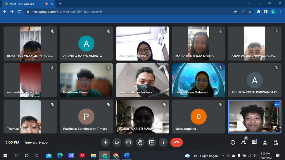The height and width of the screenshot is (160, 285).
Task: Click muted mic icon on ARDHITO tile
Action: pos(108,31)
